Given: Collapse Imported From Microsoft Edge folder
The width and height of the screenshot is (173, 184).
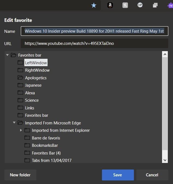Looking at the screenshot, I should [14, 122].
